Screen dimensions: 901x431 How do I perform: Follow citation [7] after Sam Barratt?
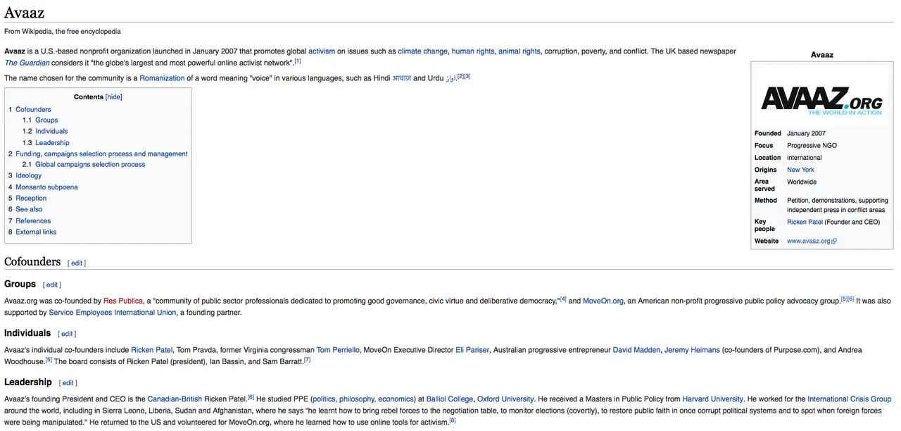[307, 360]
